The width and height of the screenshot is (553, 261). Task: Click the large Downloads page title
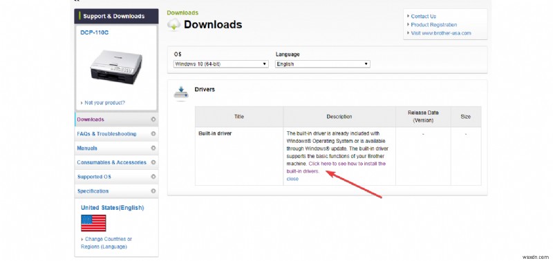(213, 25)
